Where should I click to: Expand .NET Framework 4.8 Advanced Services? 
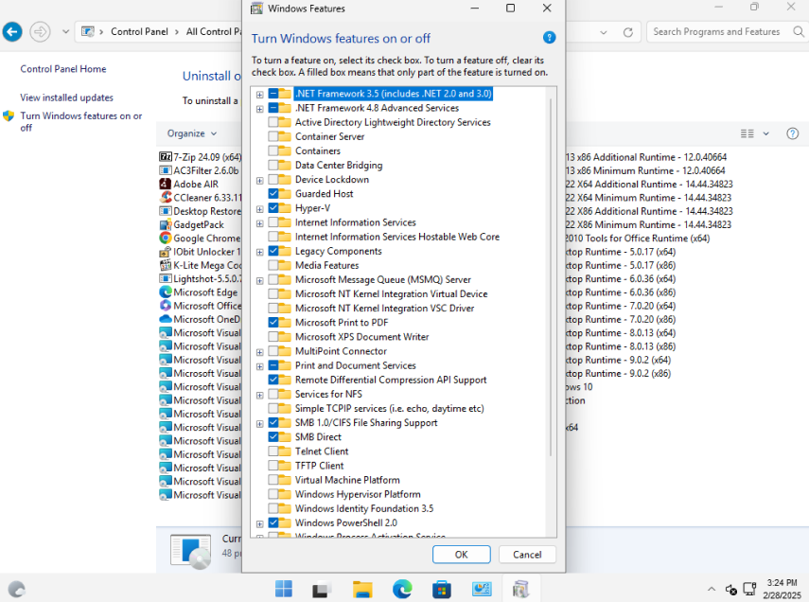pos(259,109)
